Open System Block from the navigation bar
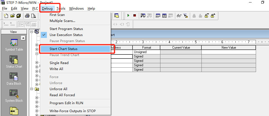This screenshot has height=116, width=269. [x=14, y=96]
